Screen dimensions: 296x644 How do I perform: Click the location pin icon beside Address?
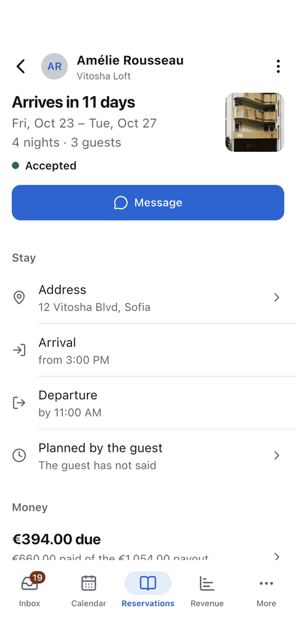pos(19,298)
